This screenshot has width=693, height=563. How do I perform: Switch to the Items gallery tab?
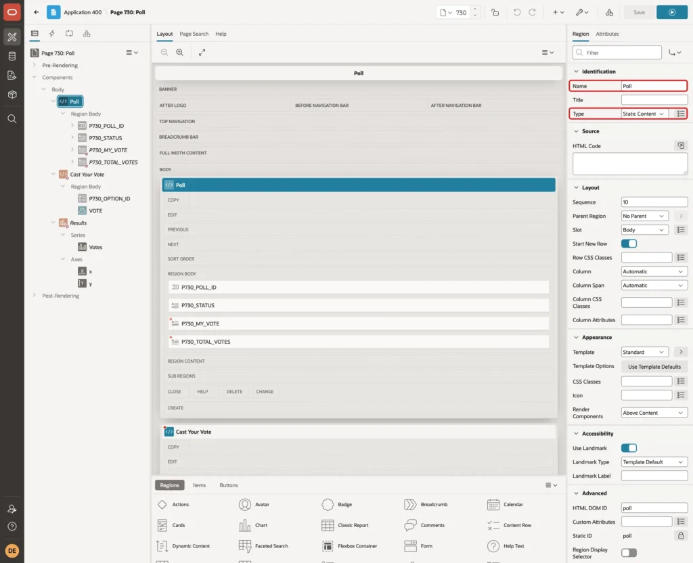coord(200,485)
